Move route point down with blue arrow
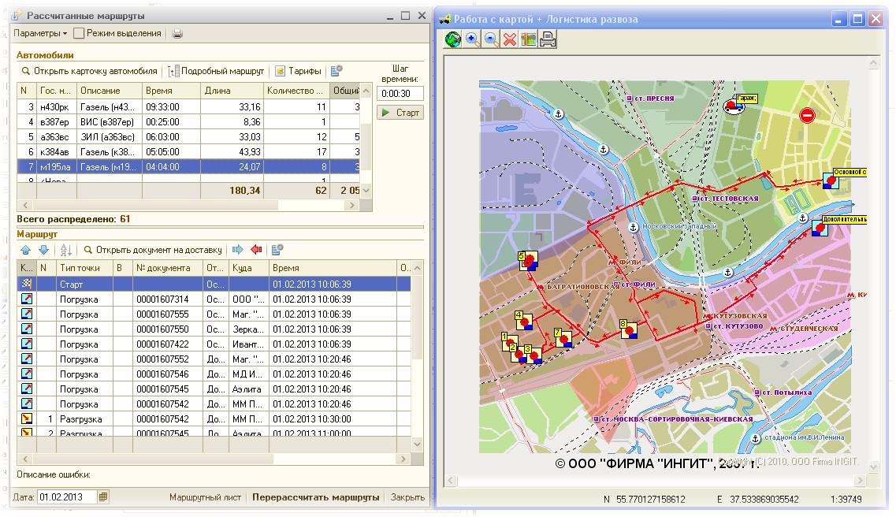The width and height of the screenshot is (896, 517). click(43, 250)
